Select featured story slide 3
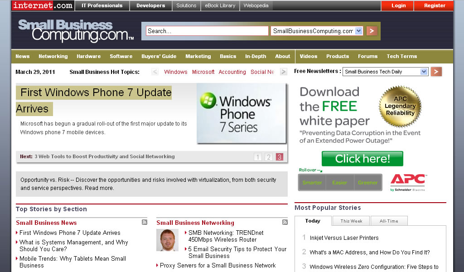 [x=280, y=157]
